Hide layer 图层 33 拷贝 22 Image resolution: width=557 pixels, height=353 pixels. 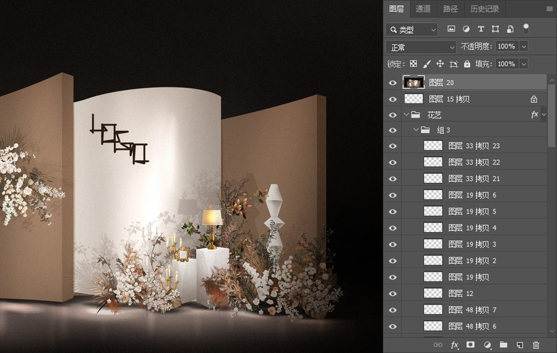(392, 162)
